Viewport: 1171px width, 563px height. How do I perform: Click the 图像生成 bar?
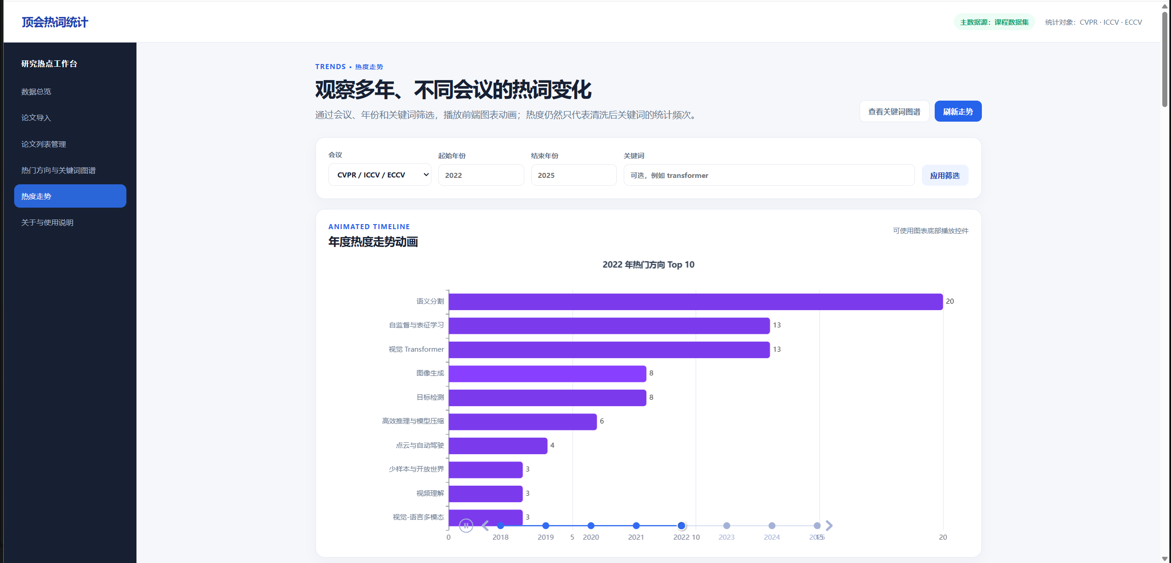coord(547,374)
